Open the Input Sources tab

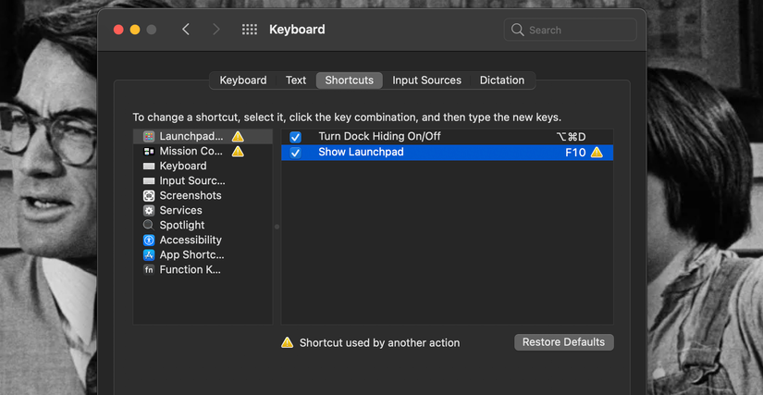coord(426,80)
